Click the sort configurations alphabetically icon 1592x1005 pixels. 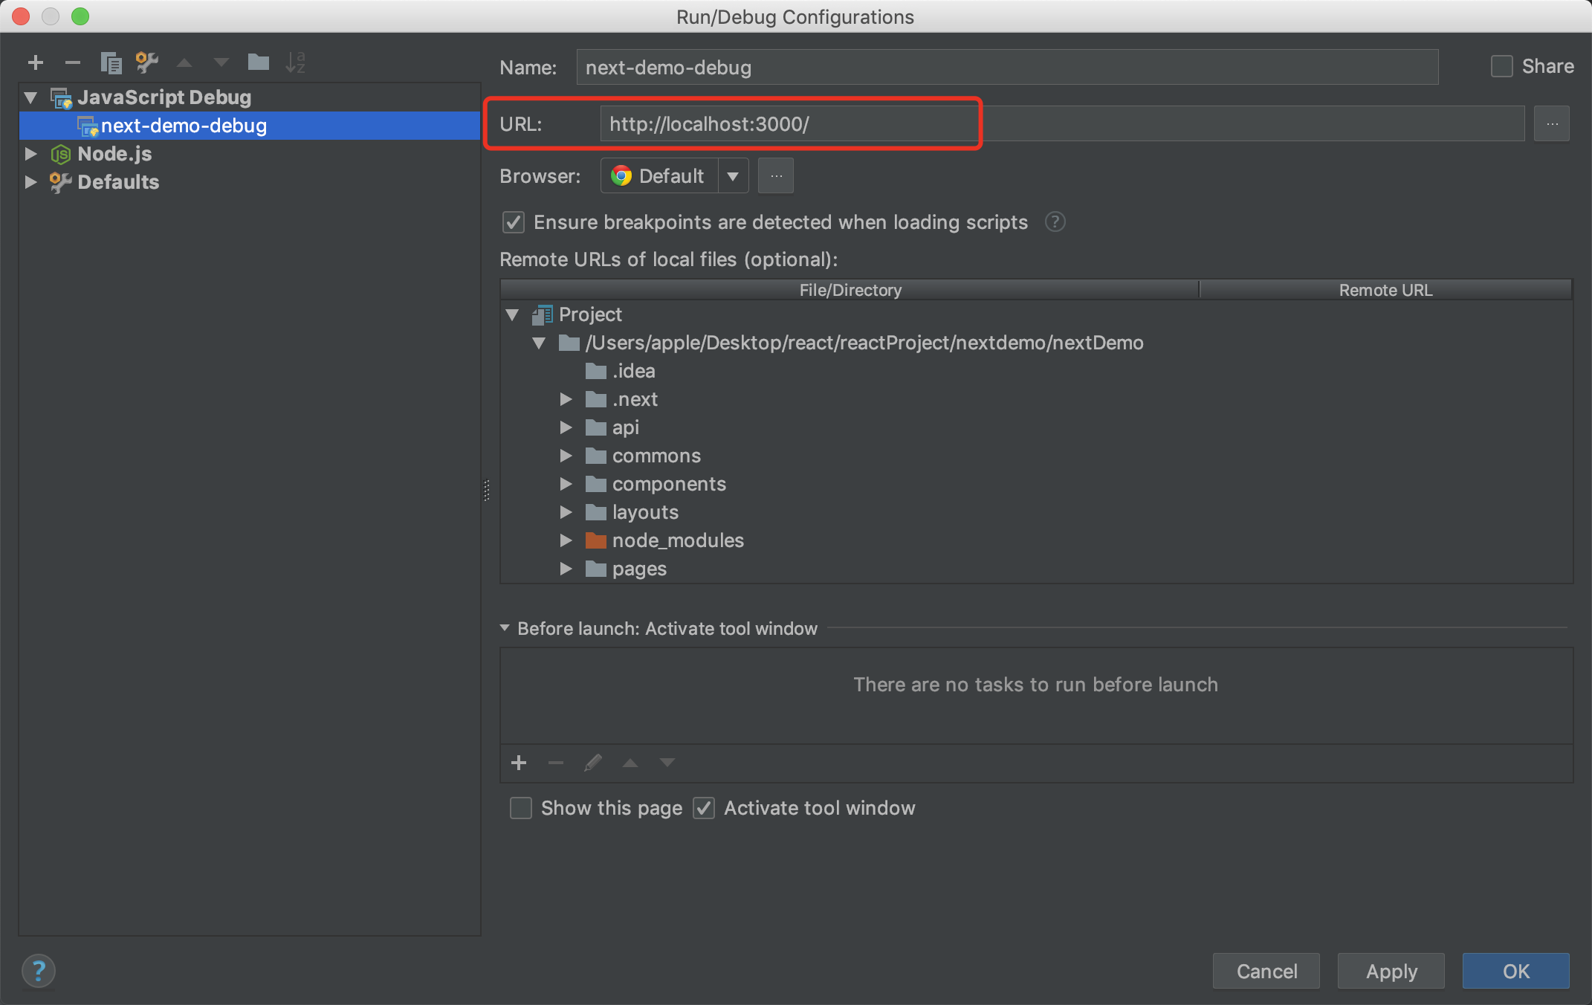pos(295,62)
